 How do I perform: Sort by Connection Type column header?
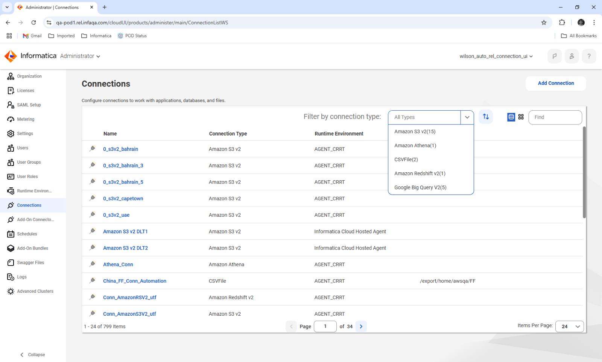[x=228, y=134]
